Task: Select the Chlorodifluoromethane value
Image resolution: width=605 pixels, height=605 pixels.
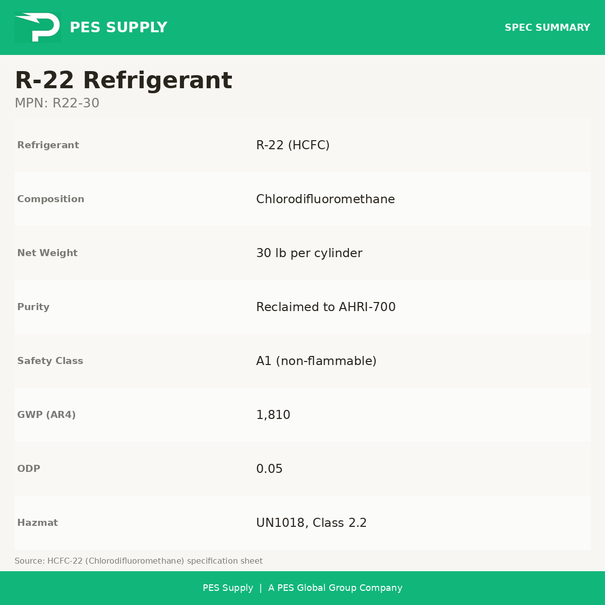Action: coord(326,199)
